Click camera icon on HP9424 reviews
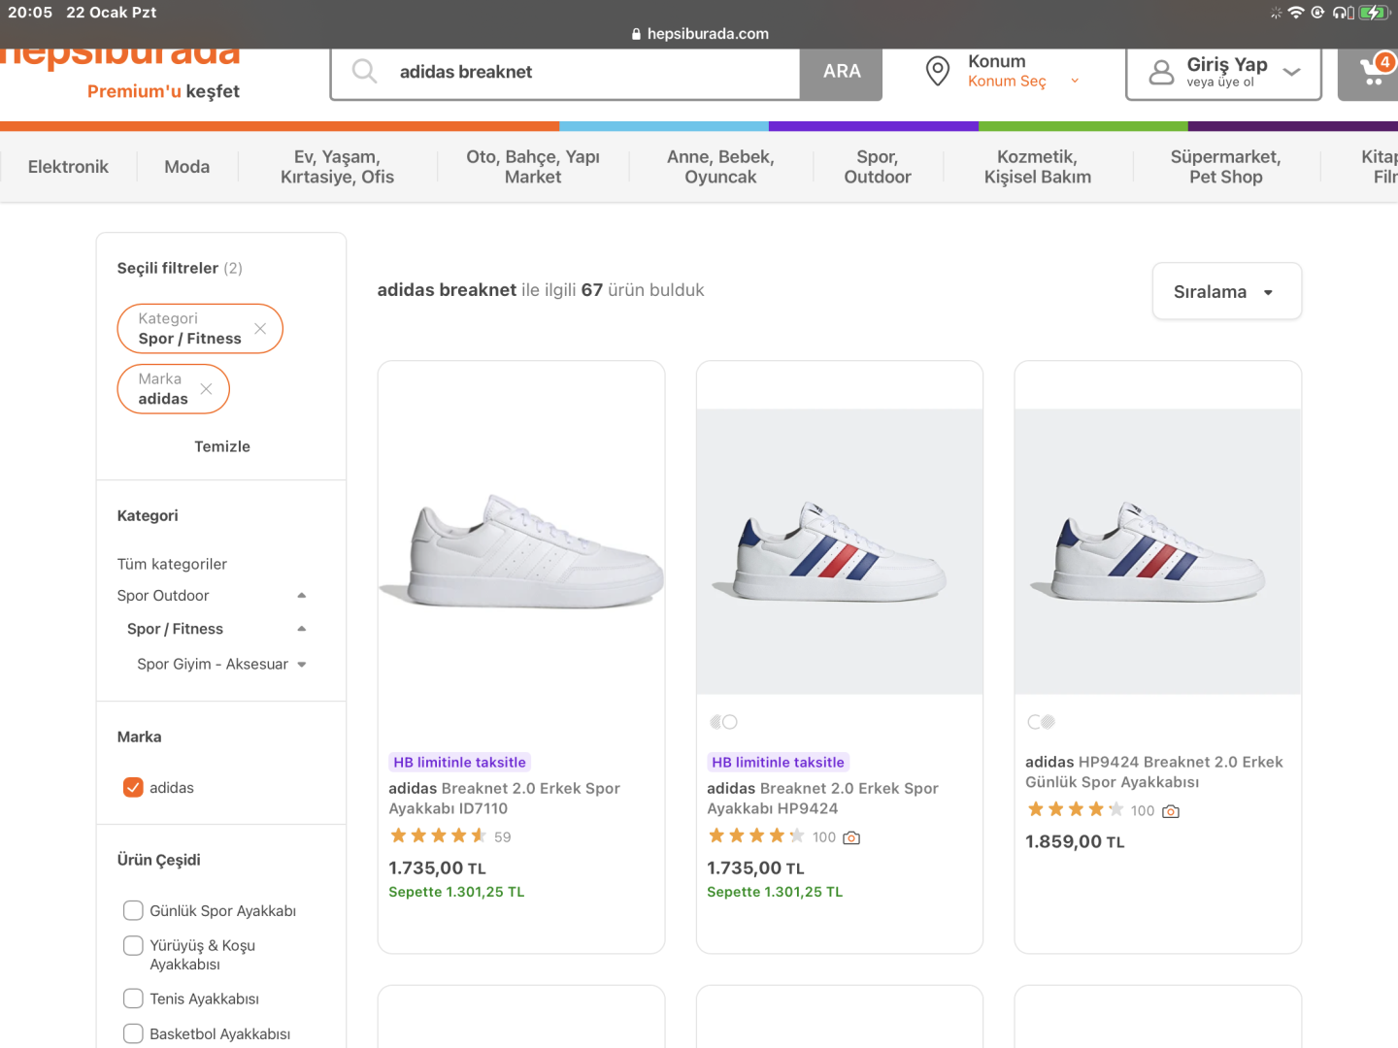 coord(851,837)
